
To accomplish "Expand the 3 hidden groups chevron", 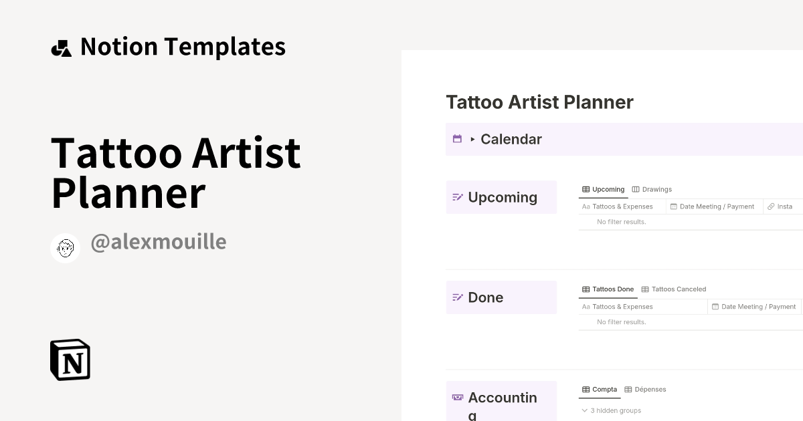I will [x=585, y=410].
